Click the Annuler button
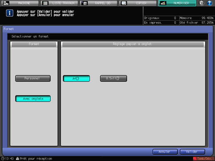 tap(165, 152)
